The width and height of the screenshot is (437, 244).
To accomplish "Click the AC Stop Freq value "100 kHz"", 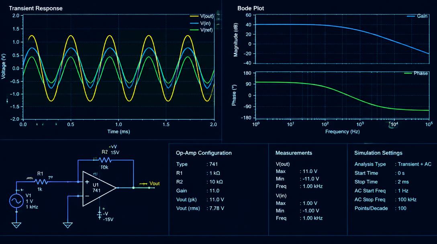I will pyautogui.click(x=407, y=200).
